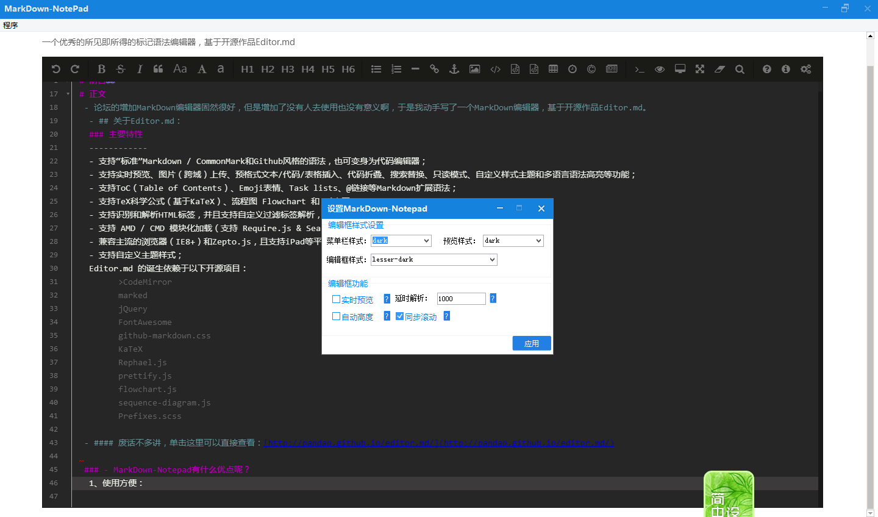This screenshot has height=517, width=878.
Task: Insert inline code with the </> icon
Action: (495, 69)
